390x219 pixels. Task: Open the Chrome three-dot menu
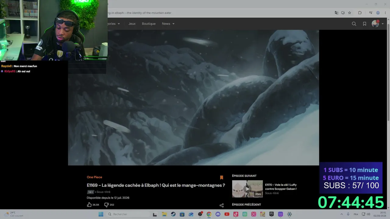coord(385,13)
